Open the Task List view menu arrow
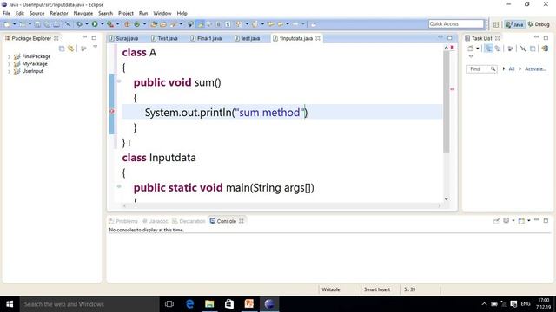This screenshot has height=312, width=556. point(471,56)
